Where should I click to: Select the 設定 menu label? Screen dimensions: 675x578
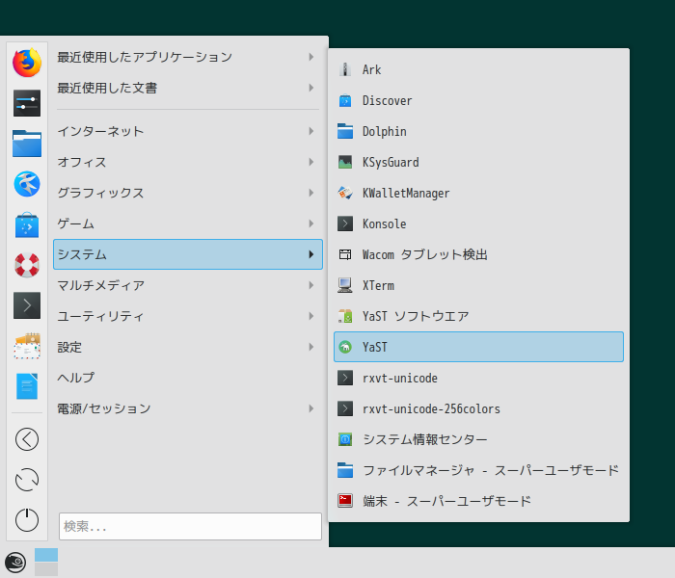coord(69,347)
